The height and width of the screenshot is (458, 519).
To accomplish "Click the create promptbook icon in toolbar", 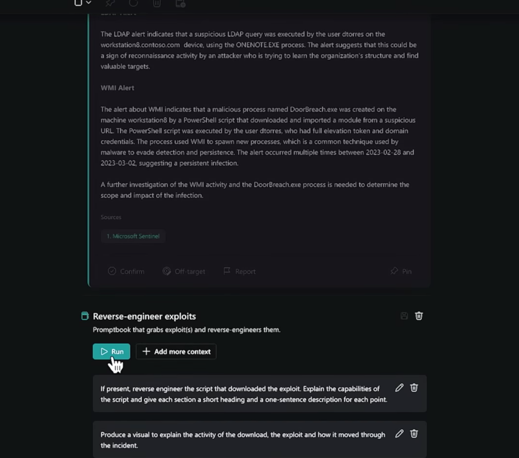I will (181, 3).
